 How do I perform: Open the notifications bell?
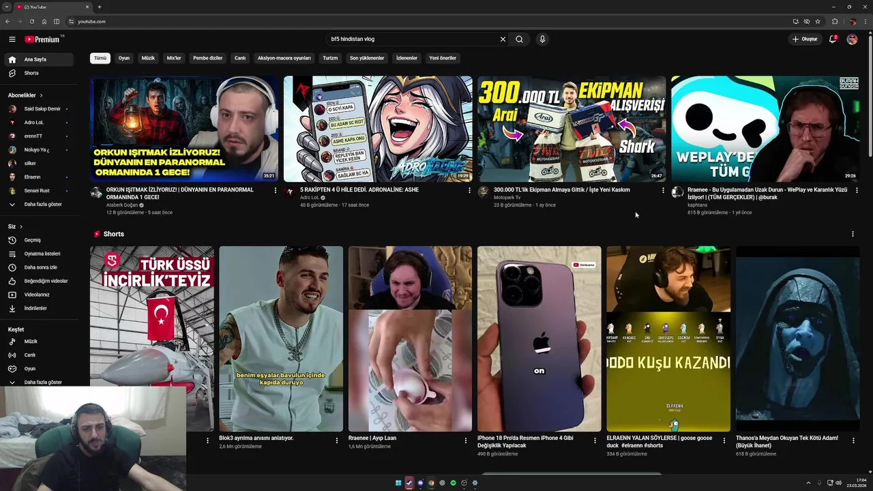(832, 39)
